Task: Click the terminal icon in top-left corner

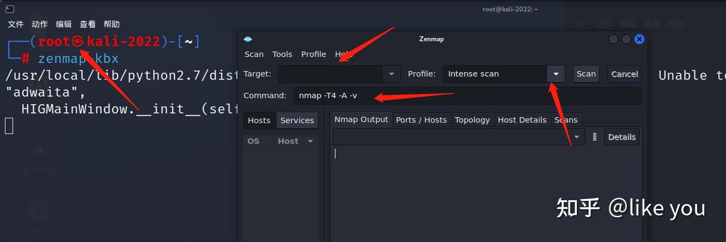Action: pos(9,9)
